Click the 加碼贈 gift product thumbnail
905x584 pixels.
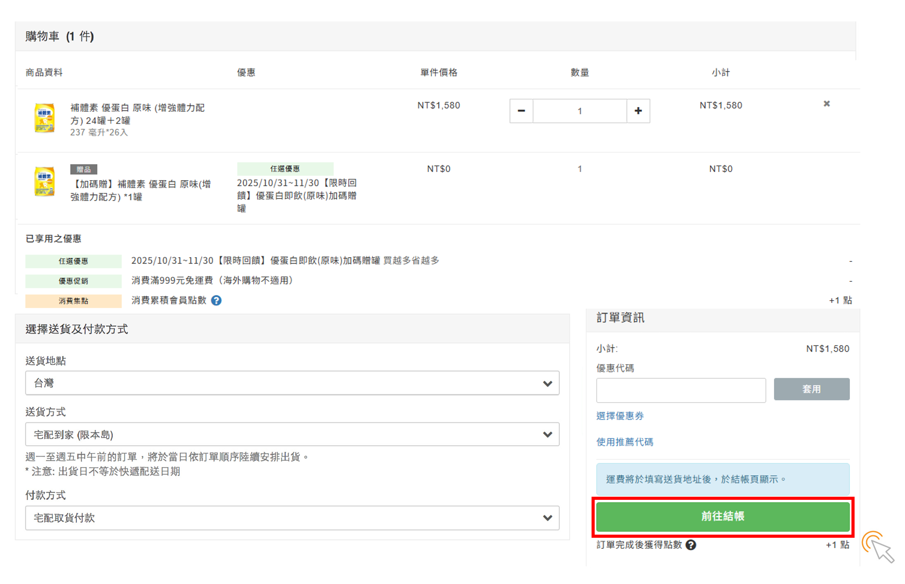45,181
